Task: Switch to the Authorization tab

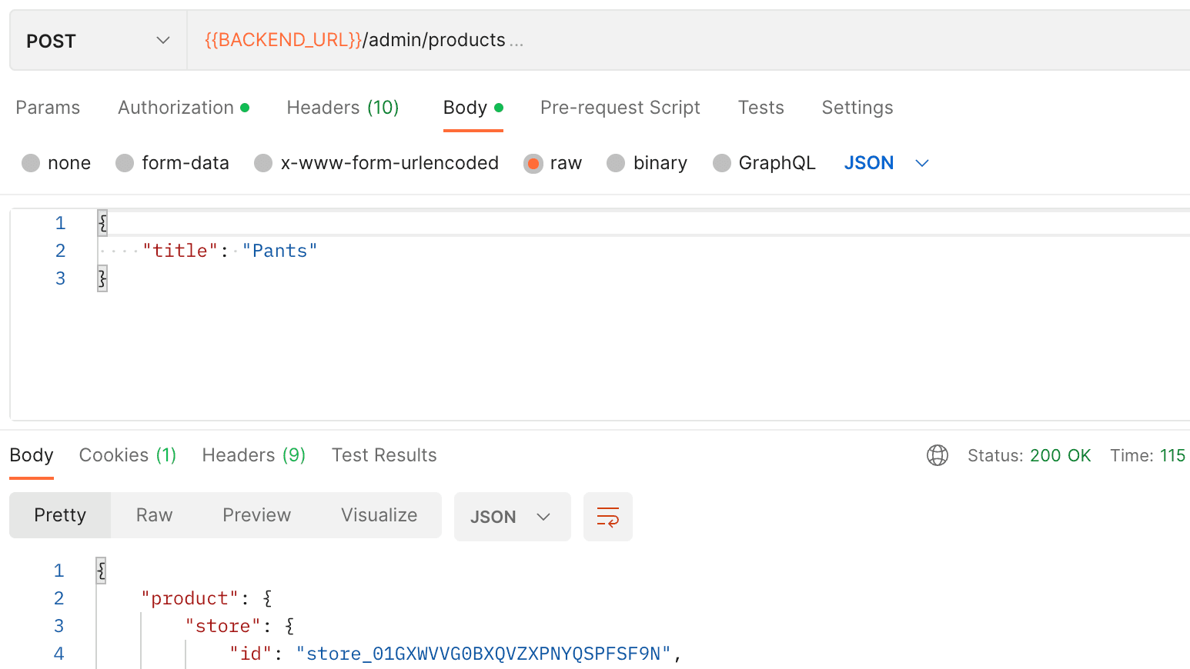Action: point(176,108)
